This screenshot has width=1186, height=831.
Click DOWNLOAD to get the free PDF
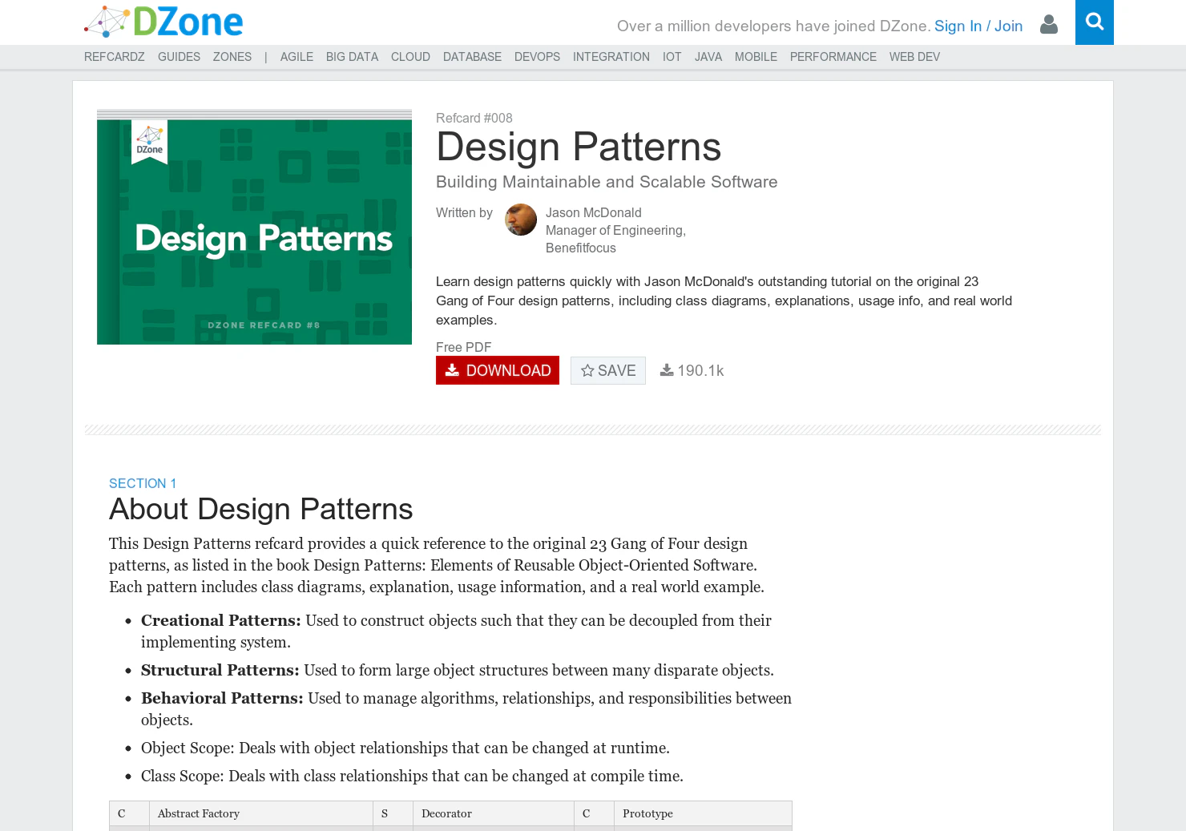(x=497, y=370)
